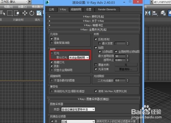Enable 传统阳光/天空/摄影机模型 checkbox
Viewport: 171px width, 123px height.
(x=51, y=91)
